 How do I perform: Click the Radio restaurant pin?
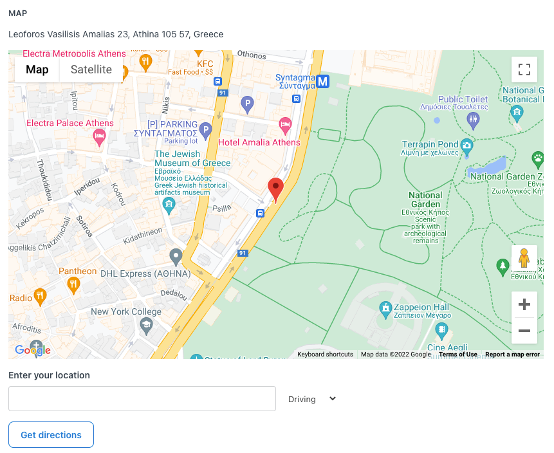40,297
